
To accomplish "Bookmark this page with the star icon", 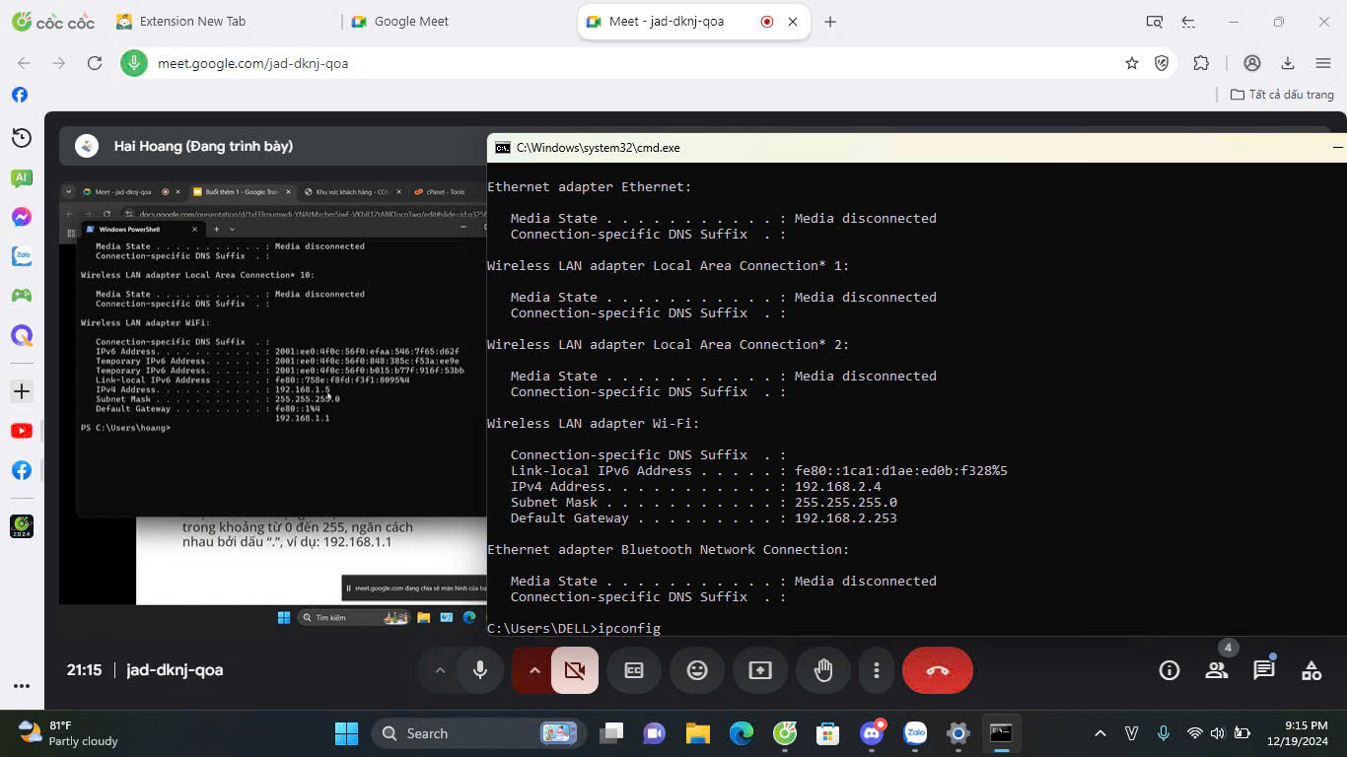I will pyautogui.click(x=1132, y=63).
